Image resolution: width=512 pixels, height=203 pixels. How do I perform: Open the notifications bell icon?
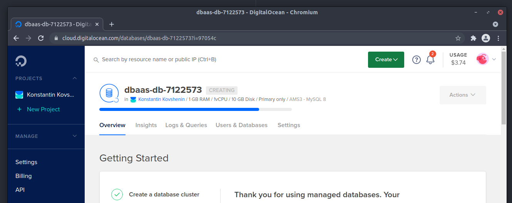(x=430, y=60)
